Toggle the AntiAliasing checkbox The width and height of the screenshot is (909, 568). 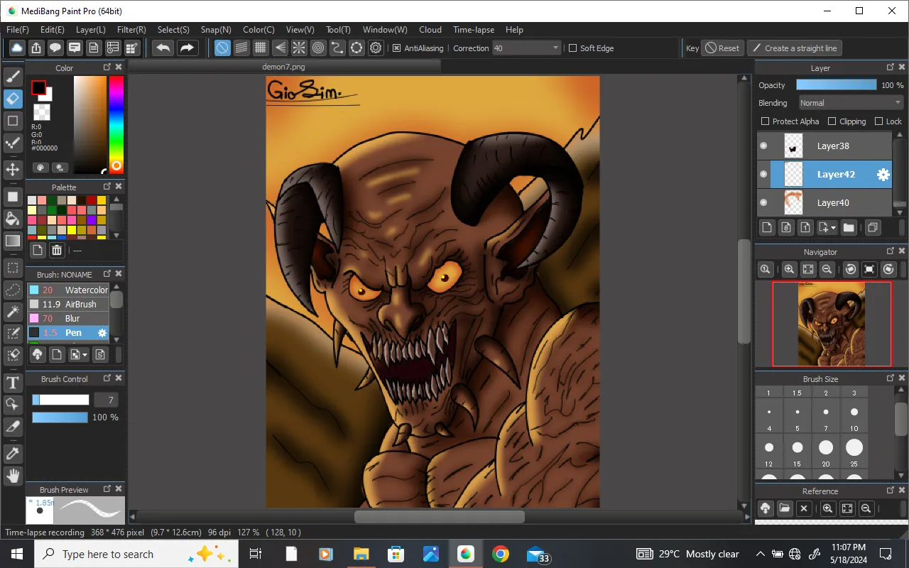tap(396, 48)
